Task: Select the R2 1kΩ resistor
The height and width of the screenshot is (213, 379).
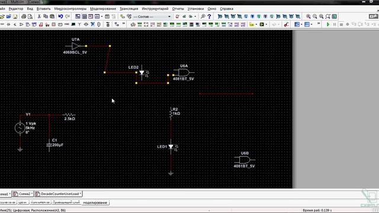Action: (171, 113)
